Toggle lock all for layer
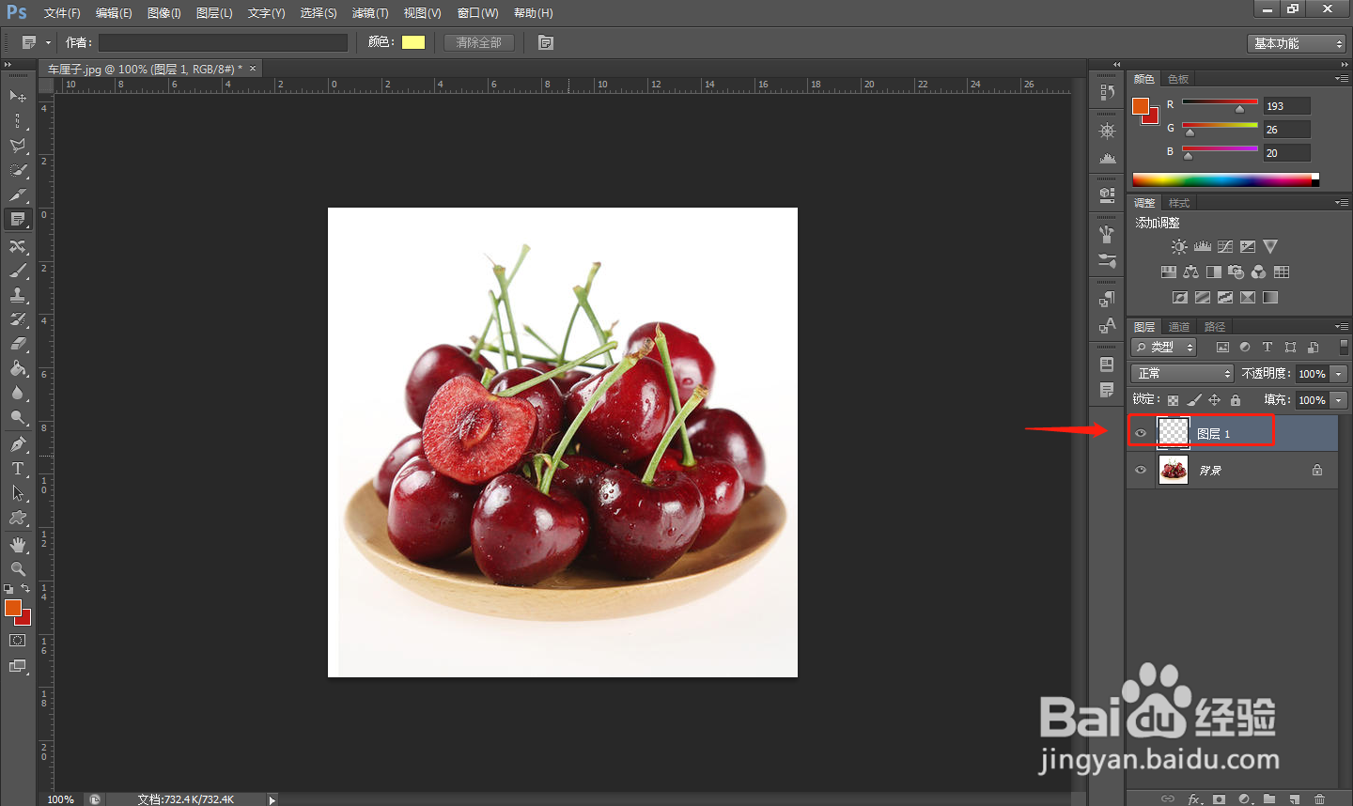1353x806 pixels. pos(1236,400)
